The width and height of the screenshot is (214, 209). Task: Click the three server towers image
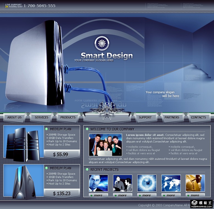[x=23, y=143]
